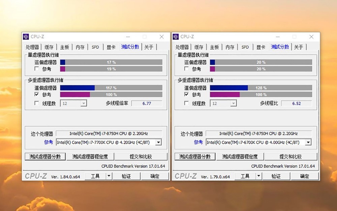Expand i7-6700K reference CPU dropdown
Viewport: 337px width, 211px height.
(308, 142)
